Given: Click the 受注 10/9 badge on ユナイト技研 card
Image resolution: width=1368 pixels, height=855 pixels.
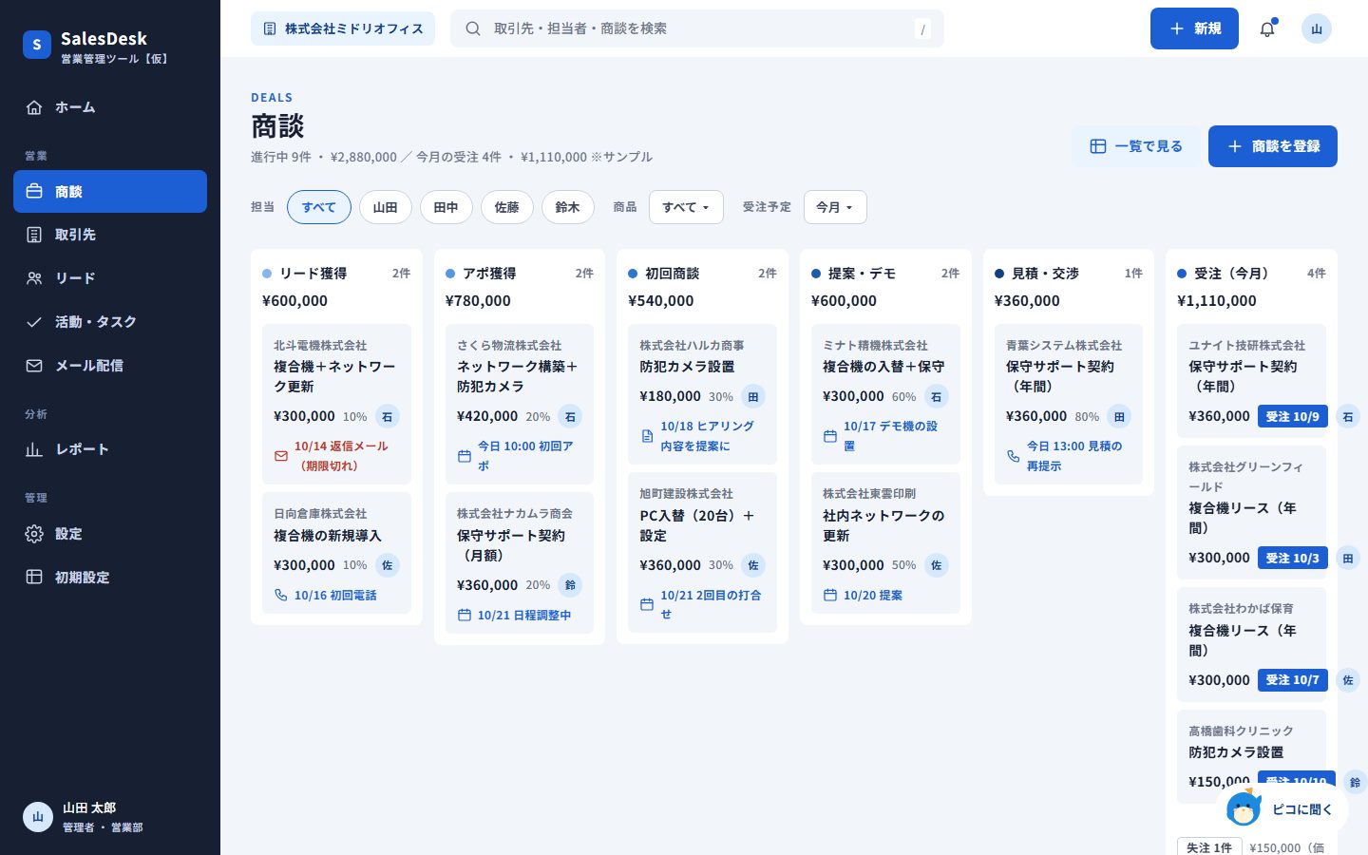Looking at the screenshot, I should coord(1292,416).
